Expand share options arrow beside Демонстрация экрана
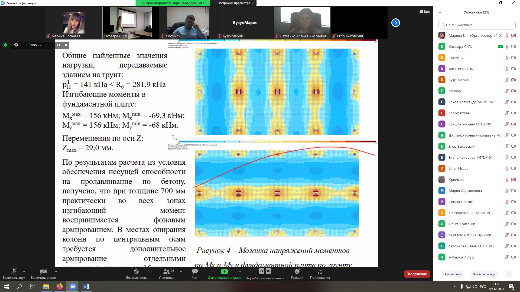This screenshot has width=520, height=292. (x=240, y=271)
